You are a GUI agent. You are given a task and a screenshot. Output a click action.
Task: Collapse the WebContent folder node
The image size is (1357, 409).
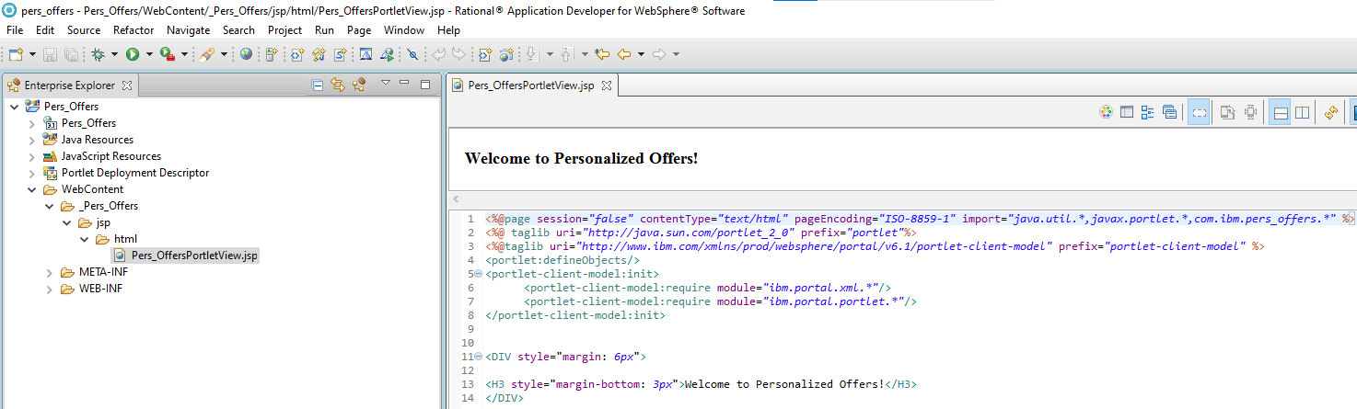(x=32, y=189)
